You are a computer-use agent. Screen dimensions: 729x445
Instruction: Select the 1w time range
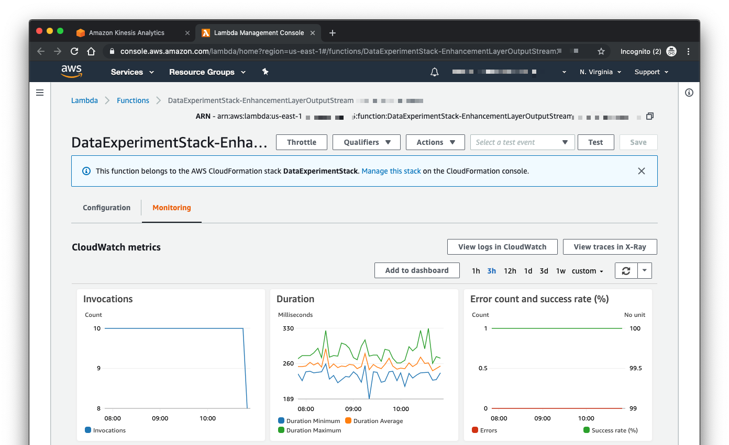tap(560, 271)
